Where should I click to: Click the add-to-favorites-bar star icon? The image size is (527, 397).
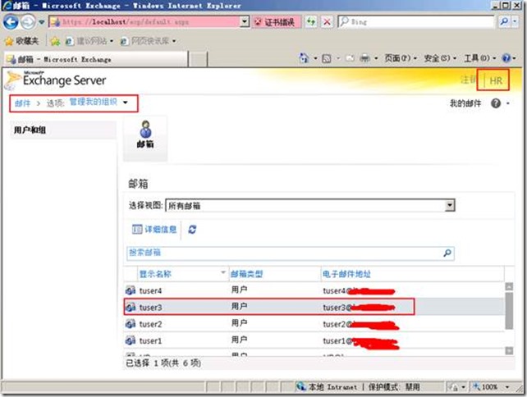click(x=55, y=41)
